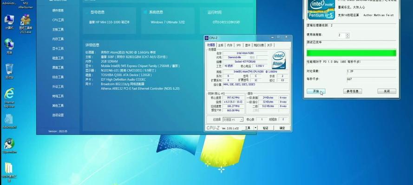The width and height of the screenshot is (413, 185).
Task: Click the 每秒千步 result value 667
Action: [x=371, y=79]
